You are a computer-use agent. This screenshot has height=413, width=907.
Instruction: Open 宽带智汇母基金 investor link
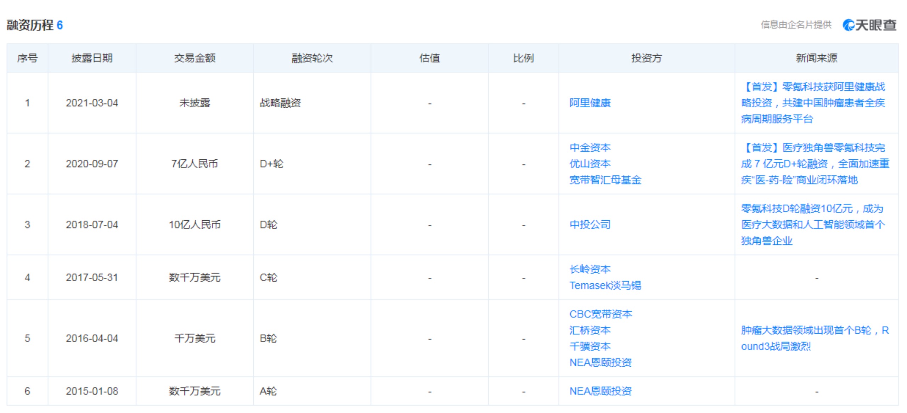pos(605,180)
